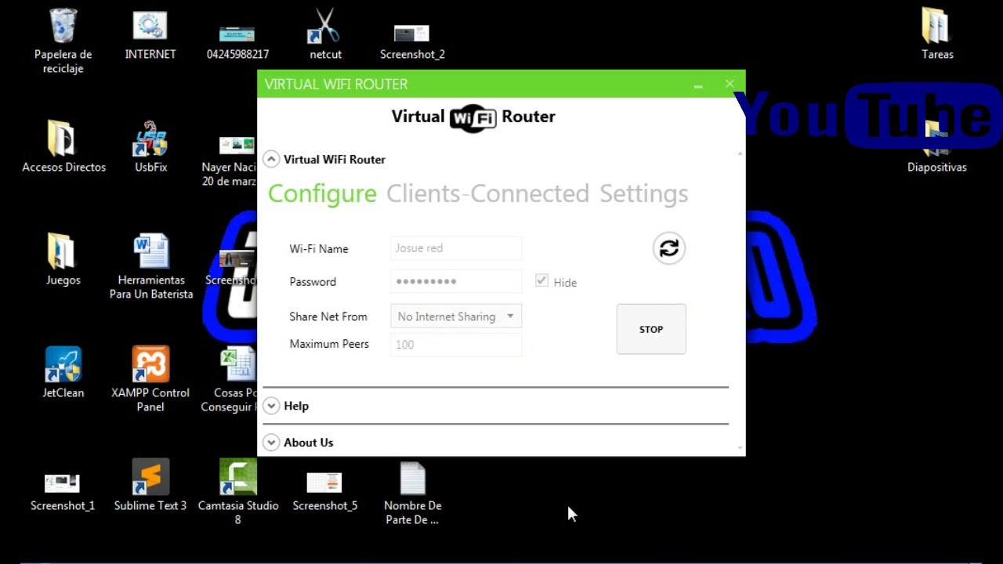Screen dimensions: 1003x564
Task: Click the Maximum Peers input field
Action: (x=456, y=345)
